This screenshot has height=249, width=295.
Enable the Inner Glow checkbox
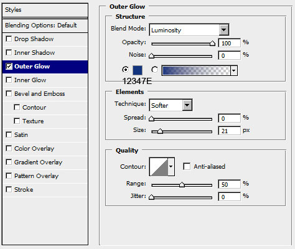pyautogui.click(x=9, y=80)
